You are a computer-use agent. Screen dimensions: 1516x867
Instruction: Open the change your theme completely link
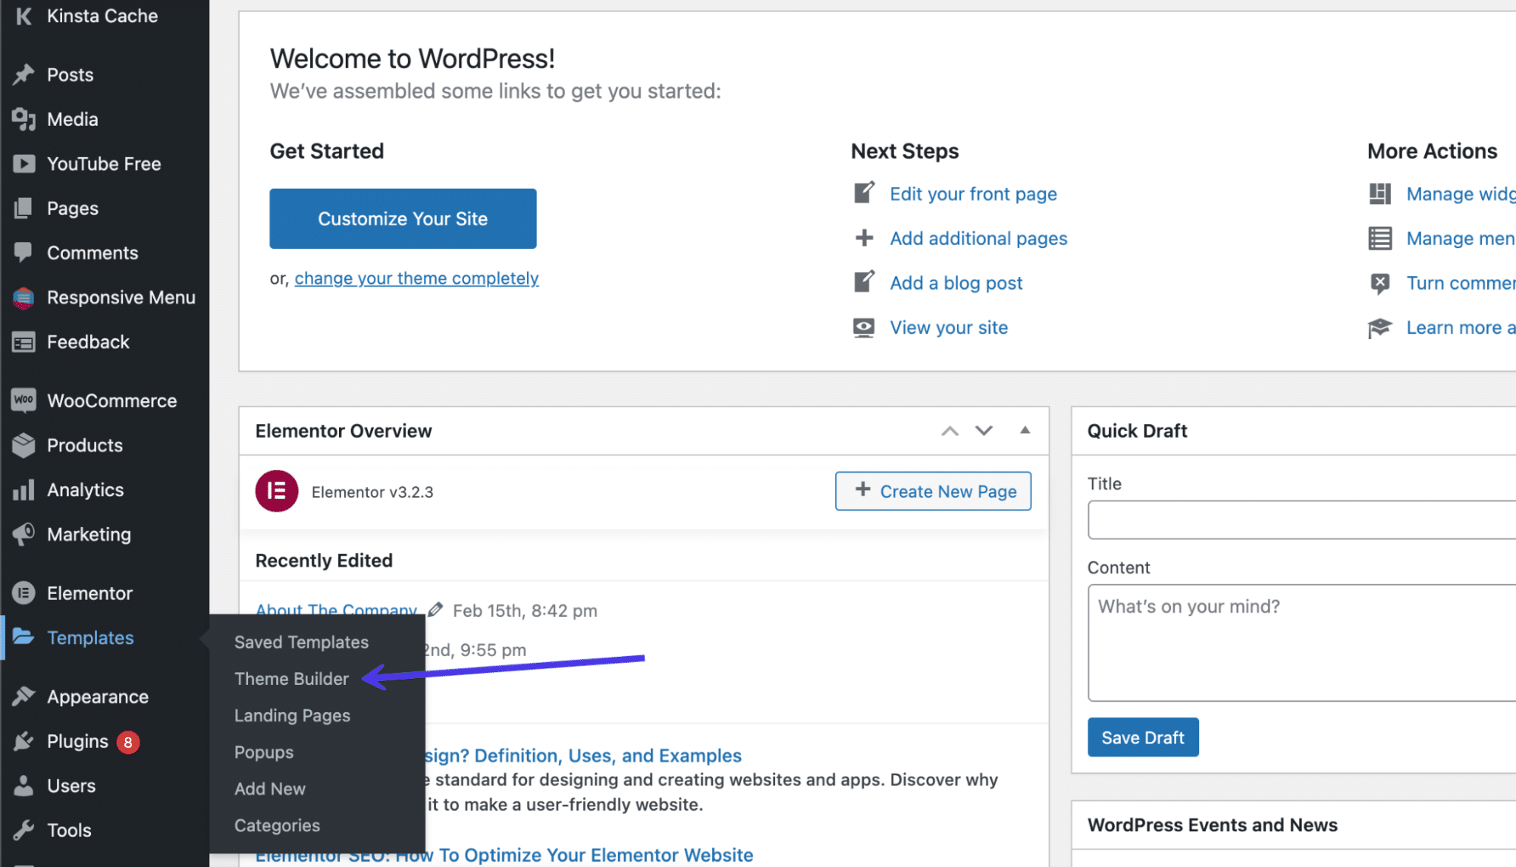click(x=416, y=278)
